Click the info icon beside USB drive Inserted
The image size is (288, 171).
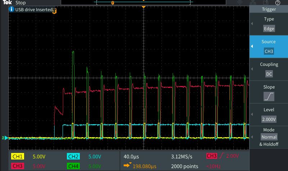[12, 9]
